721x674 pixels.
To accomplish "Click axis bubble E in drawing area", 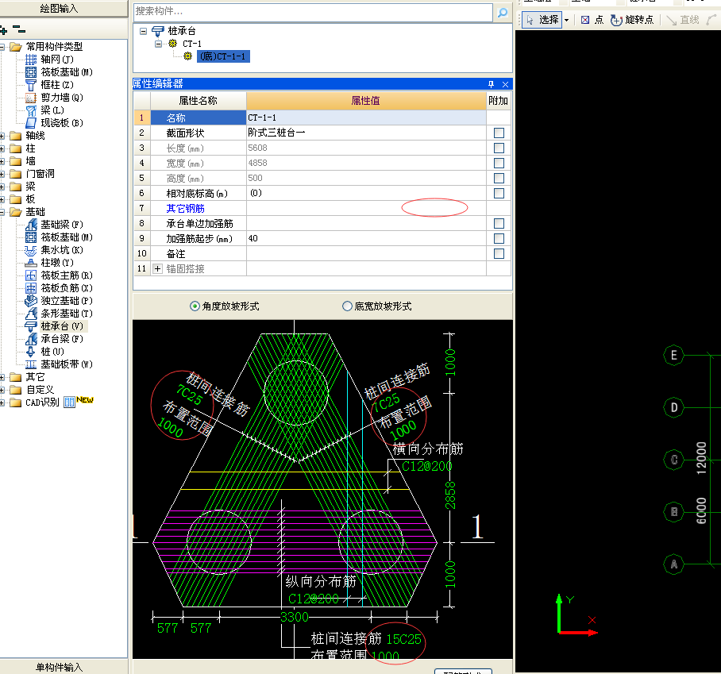I will 674,356.
